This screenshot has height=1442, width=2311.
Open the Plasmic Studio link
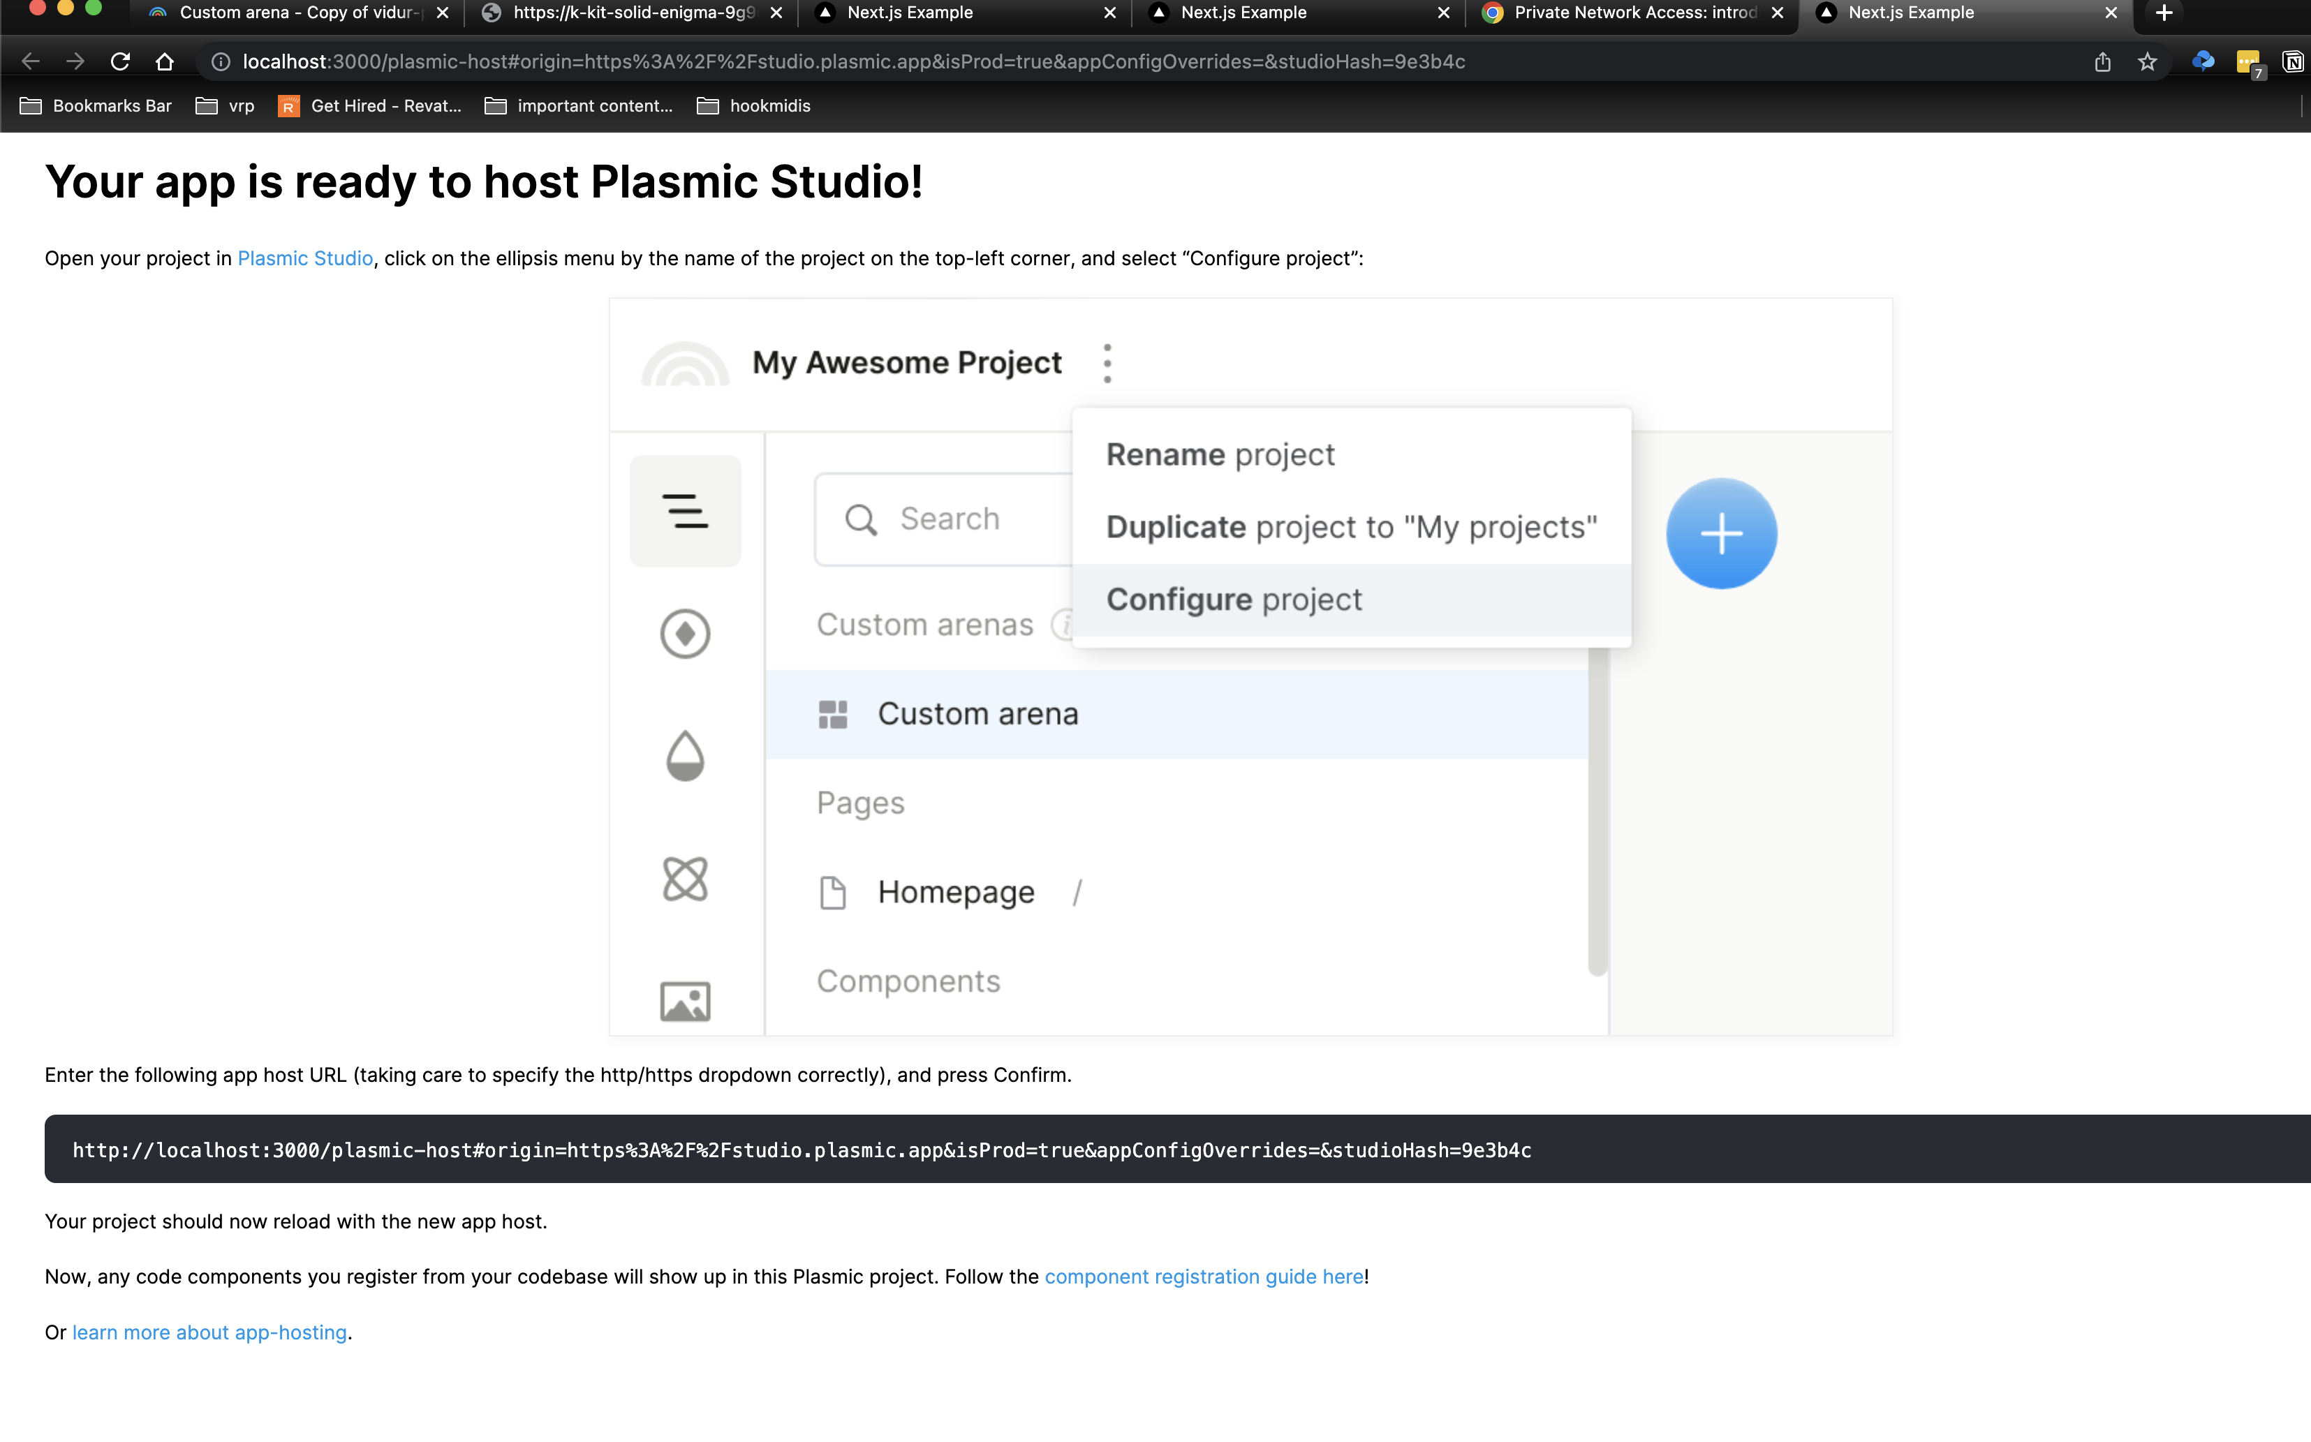[304, 258]
